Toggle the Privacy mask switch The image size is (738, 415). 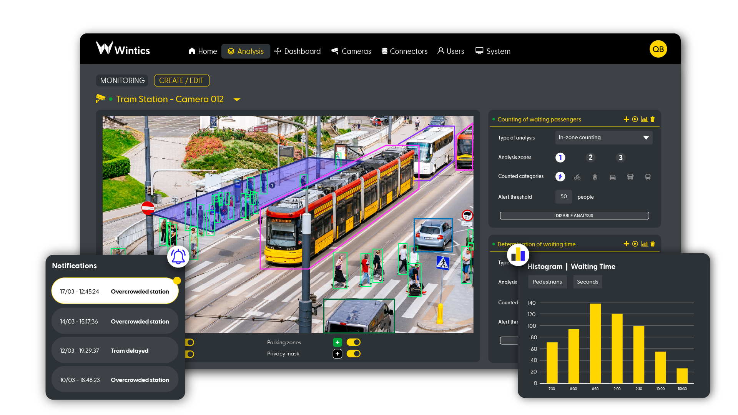353,354
